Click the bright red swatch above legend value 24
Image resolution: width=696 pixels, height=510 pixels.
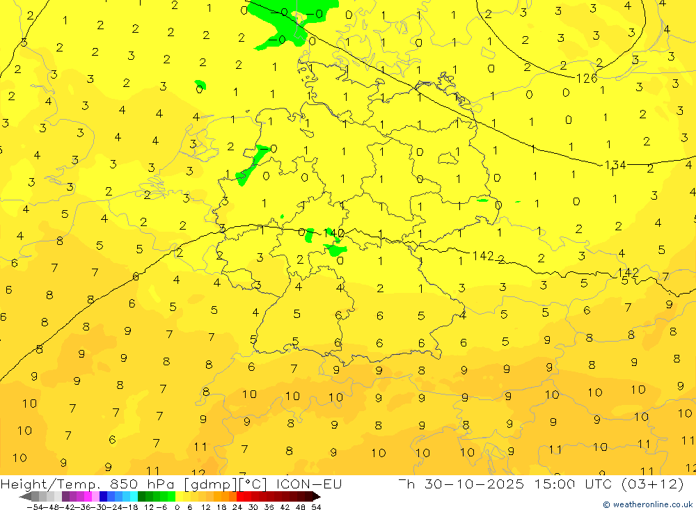pos(240,497)
